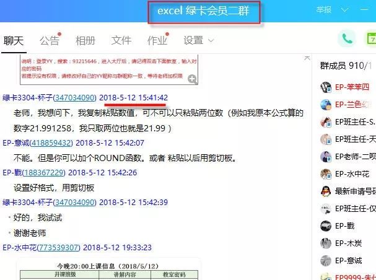The image size is (376, 280).
Task: Minimize the group chat window
Action: [x=364, y=10]
